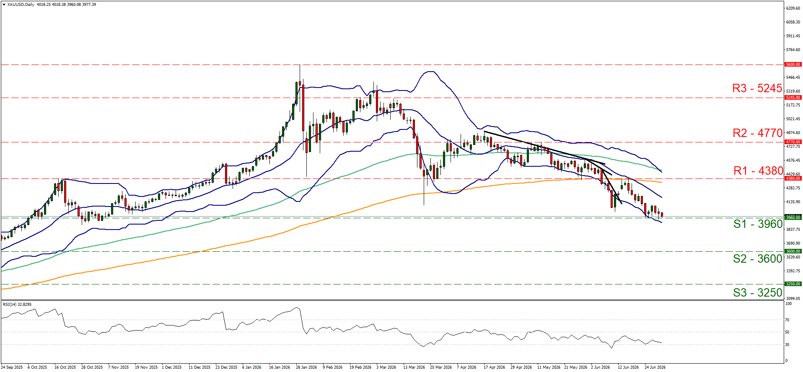Click the 7 Apr 2026 date label

[466, 367]
